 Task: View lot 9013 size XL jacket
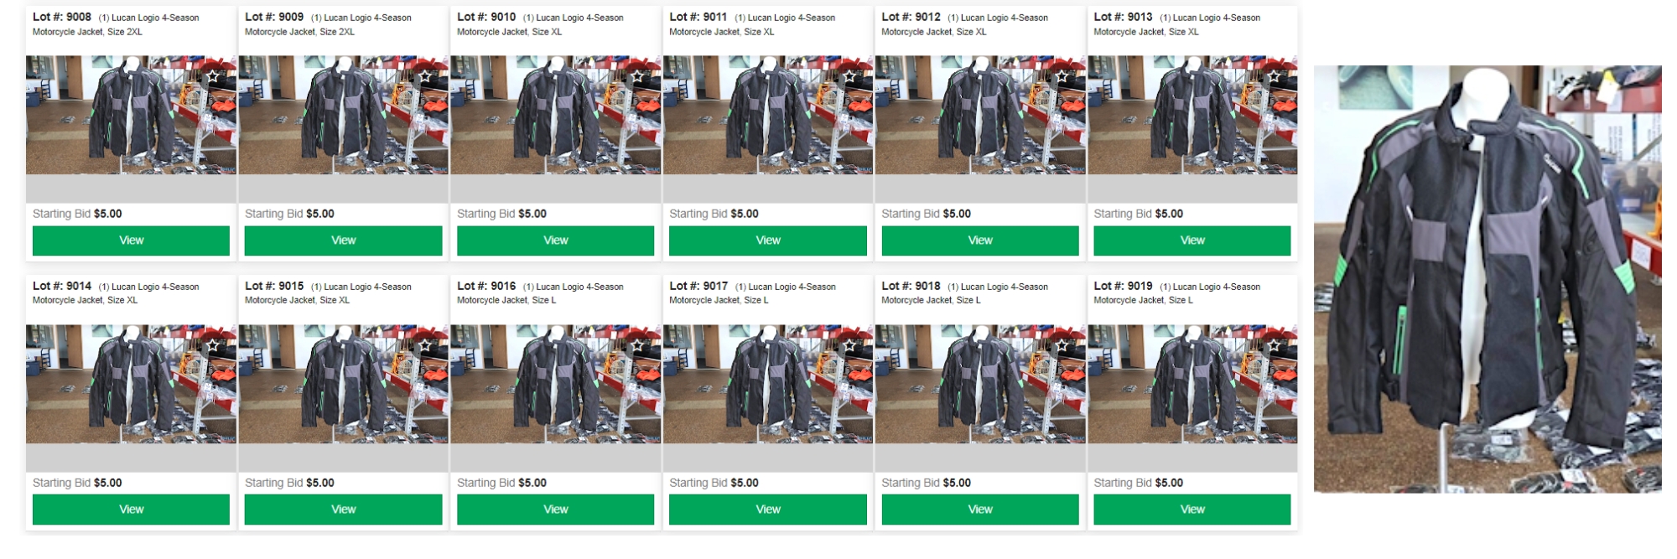[x=1192, y=241]
